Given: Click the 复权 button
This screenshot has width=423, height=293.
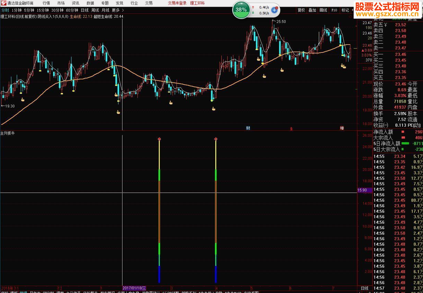Looking at the screenshot, I should [301, 10].
